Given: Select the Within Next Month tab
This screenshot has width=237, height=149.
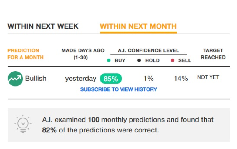Looking at the screenshot, I should pyautogui.click(x=138, y=26).
